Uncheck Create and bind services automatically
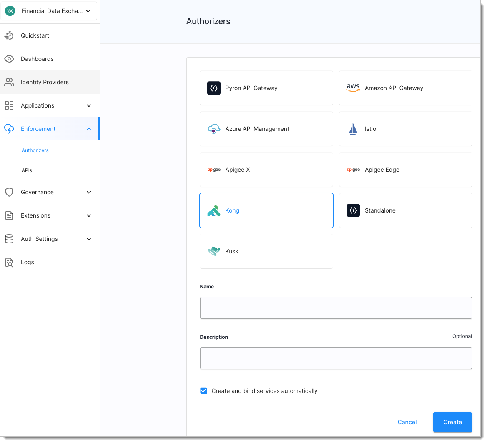 (x=204, y=391)
